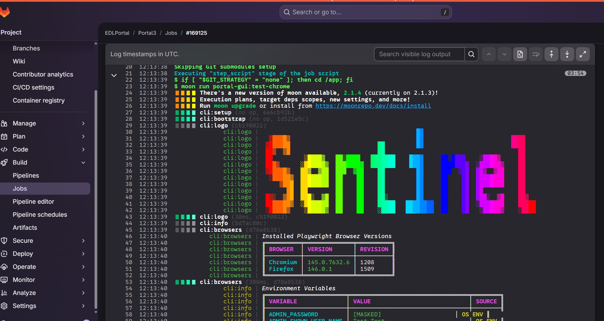Go to EDLPortal breadcrumb
Image resolution: width=604 pixels, height=321 pixels.
(x=117, y=33)
